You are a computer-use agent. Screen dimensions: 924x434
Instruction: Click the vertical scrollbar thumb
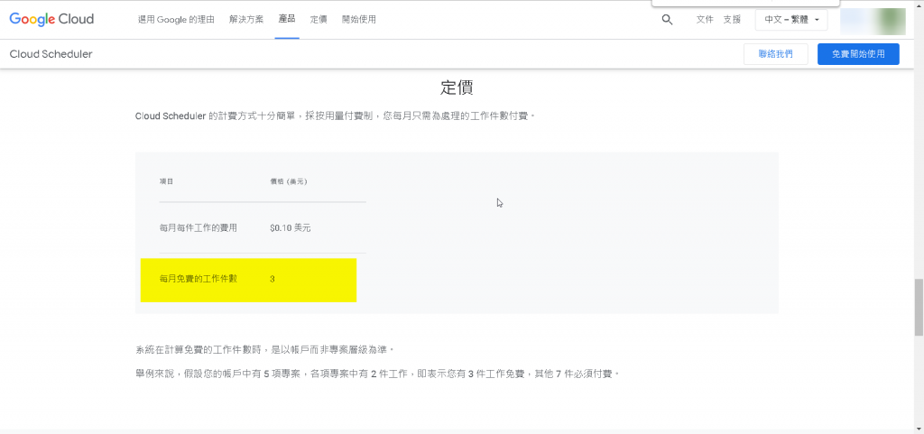coord(918,307)
